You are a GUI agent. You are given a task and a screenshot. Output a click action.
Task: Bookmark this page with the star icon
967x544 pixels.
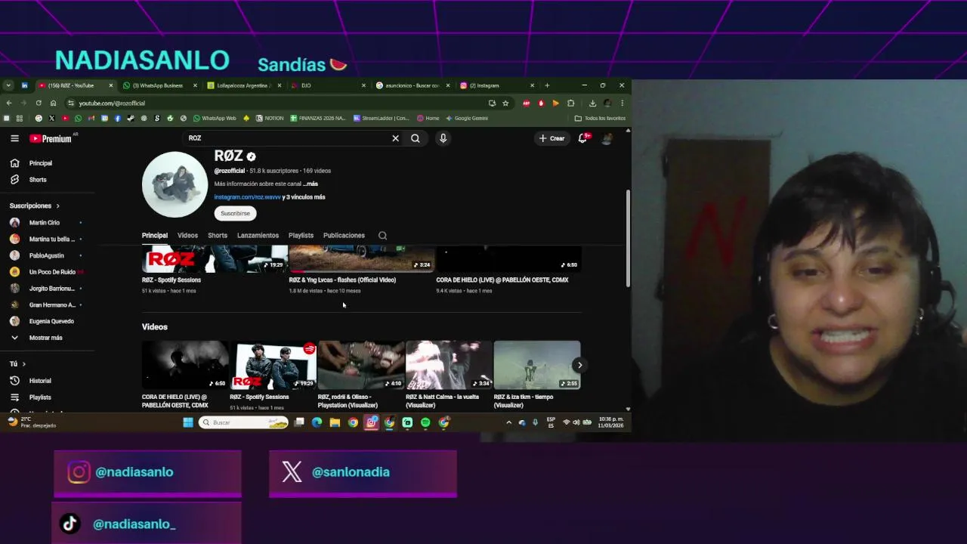pos(505,104)
